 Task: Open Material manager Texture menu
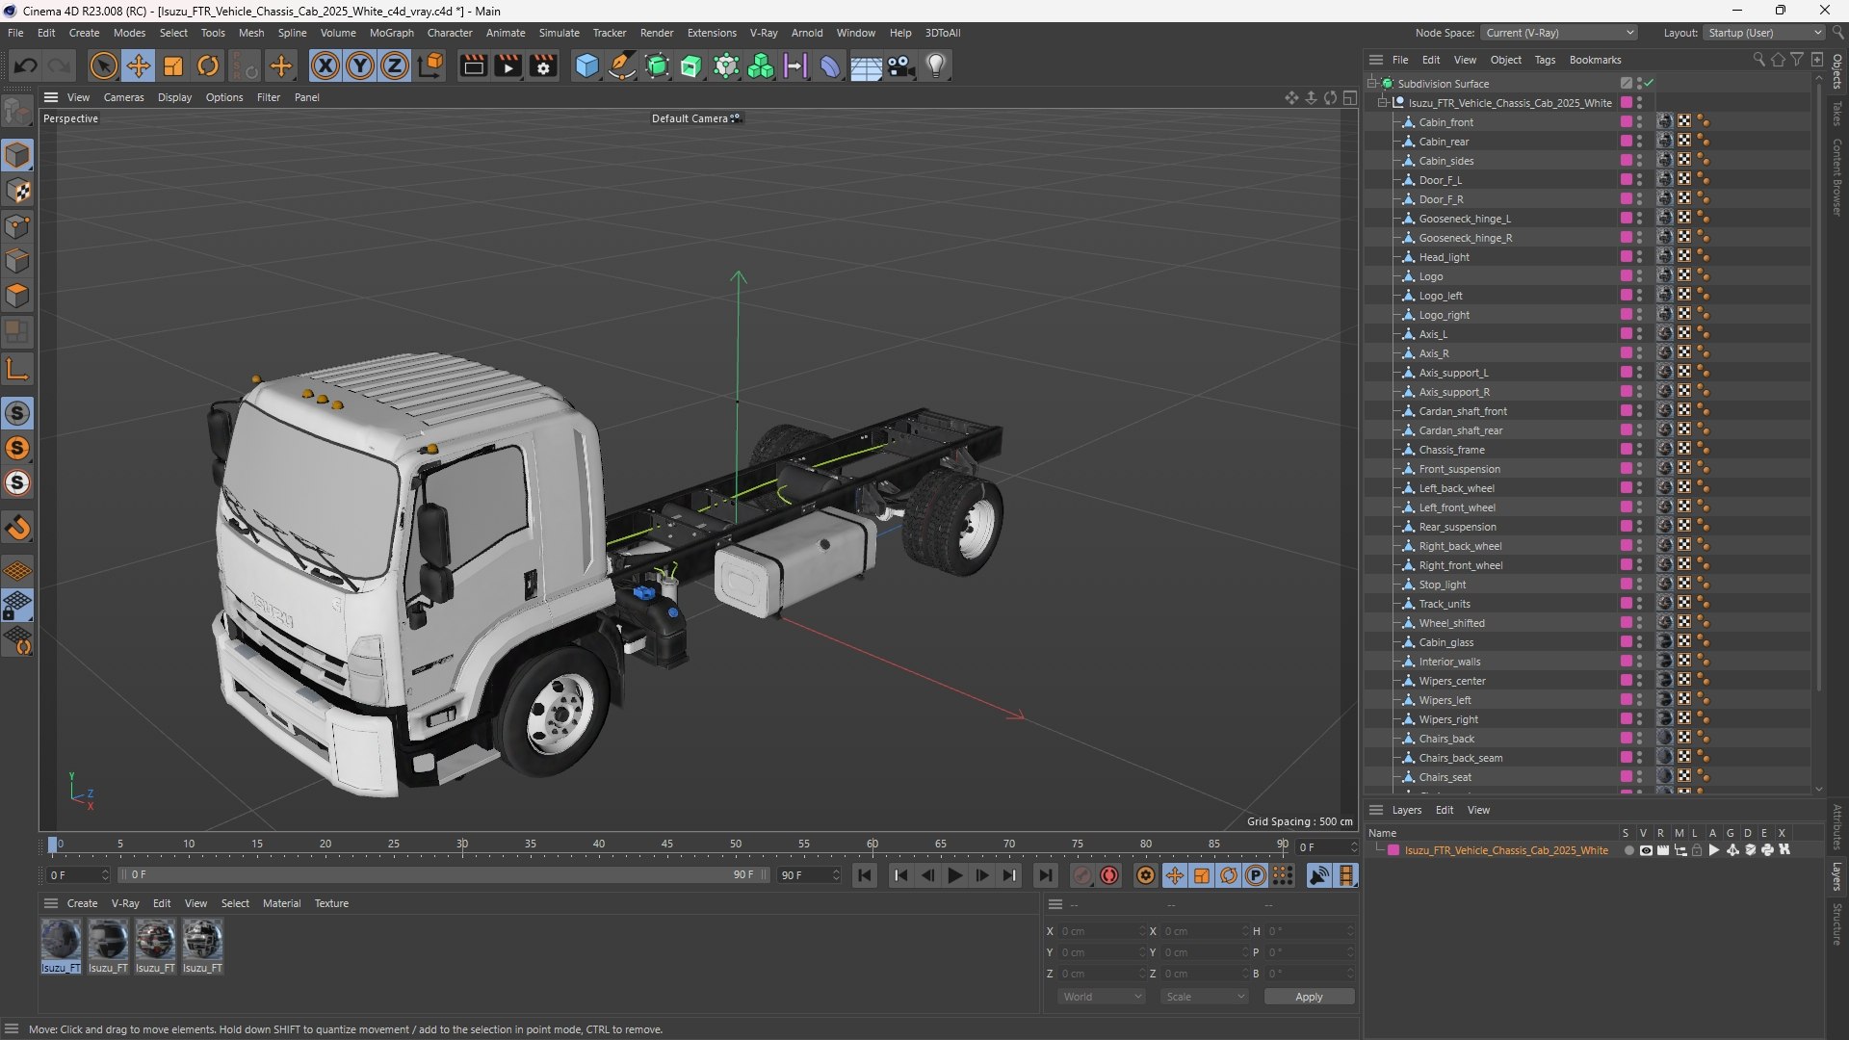point(331,903)
